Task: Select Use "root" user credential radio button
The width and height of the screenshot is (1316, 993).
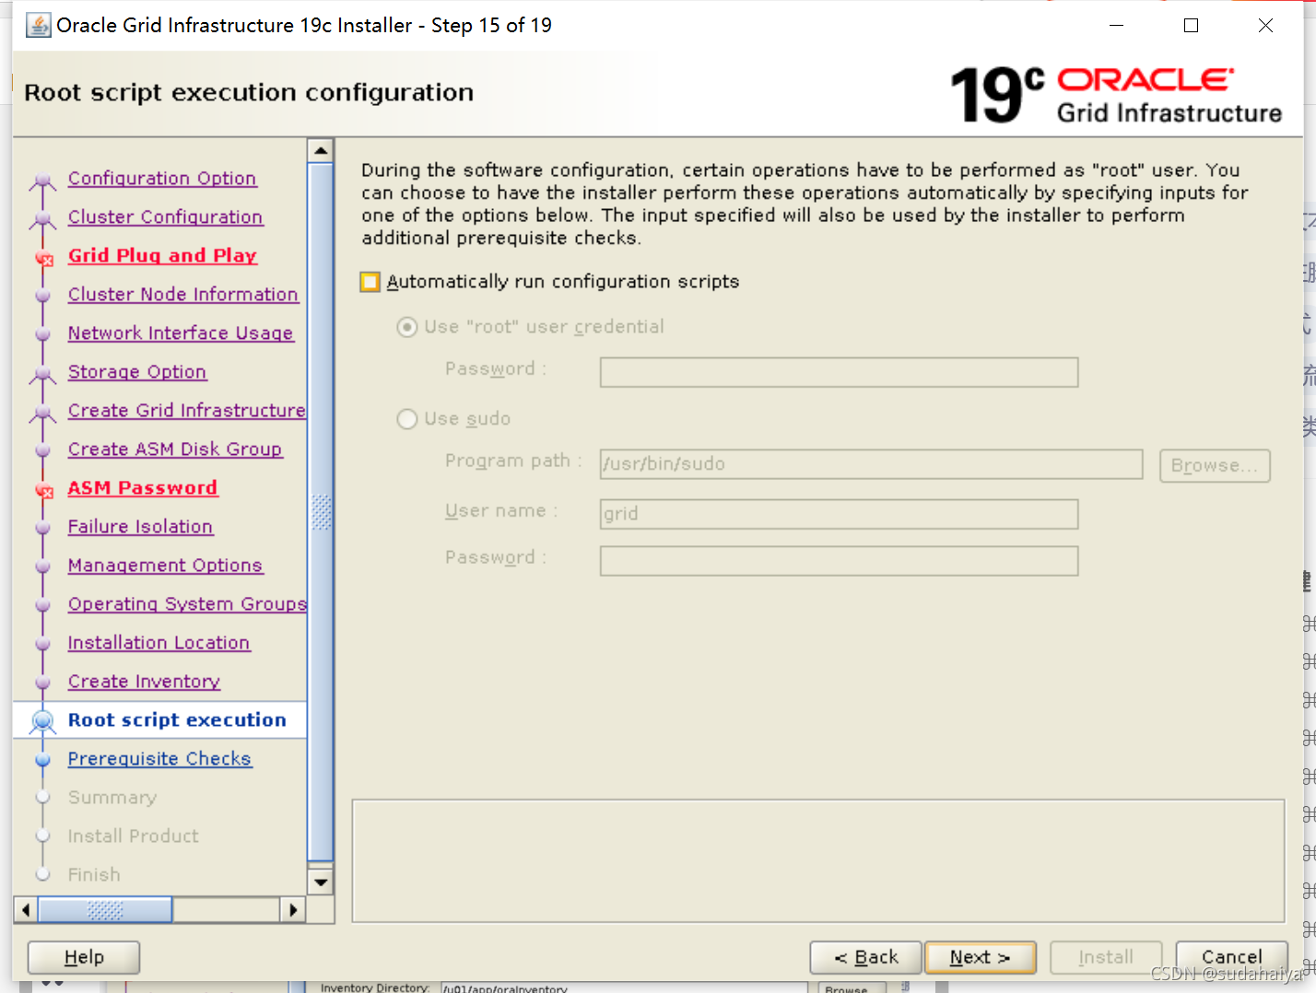Action: pyautogui.click(x=406, y=327)
